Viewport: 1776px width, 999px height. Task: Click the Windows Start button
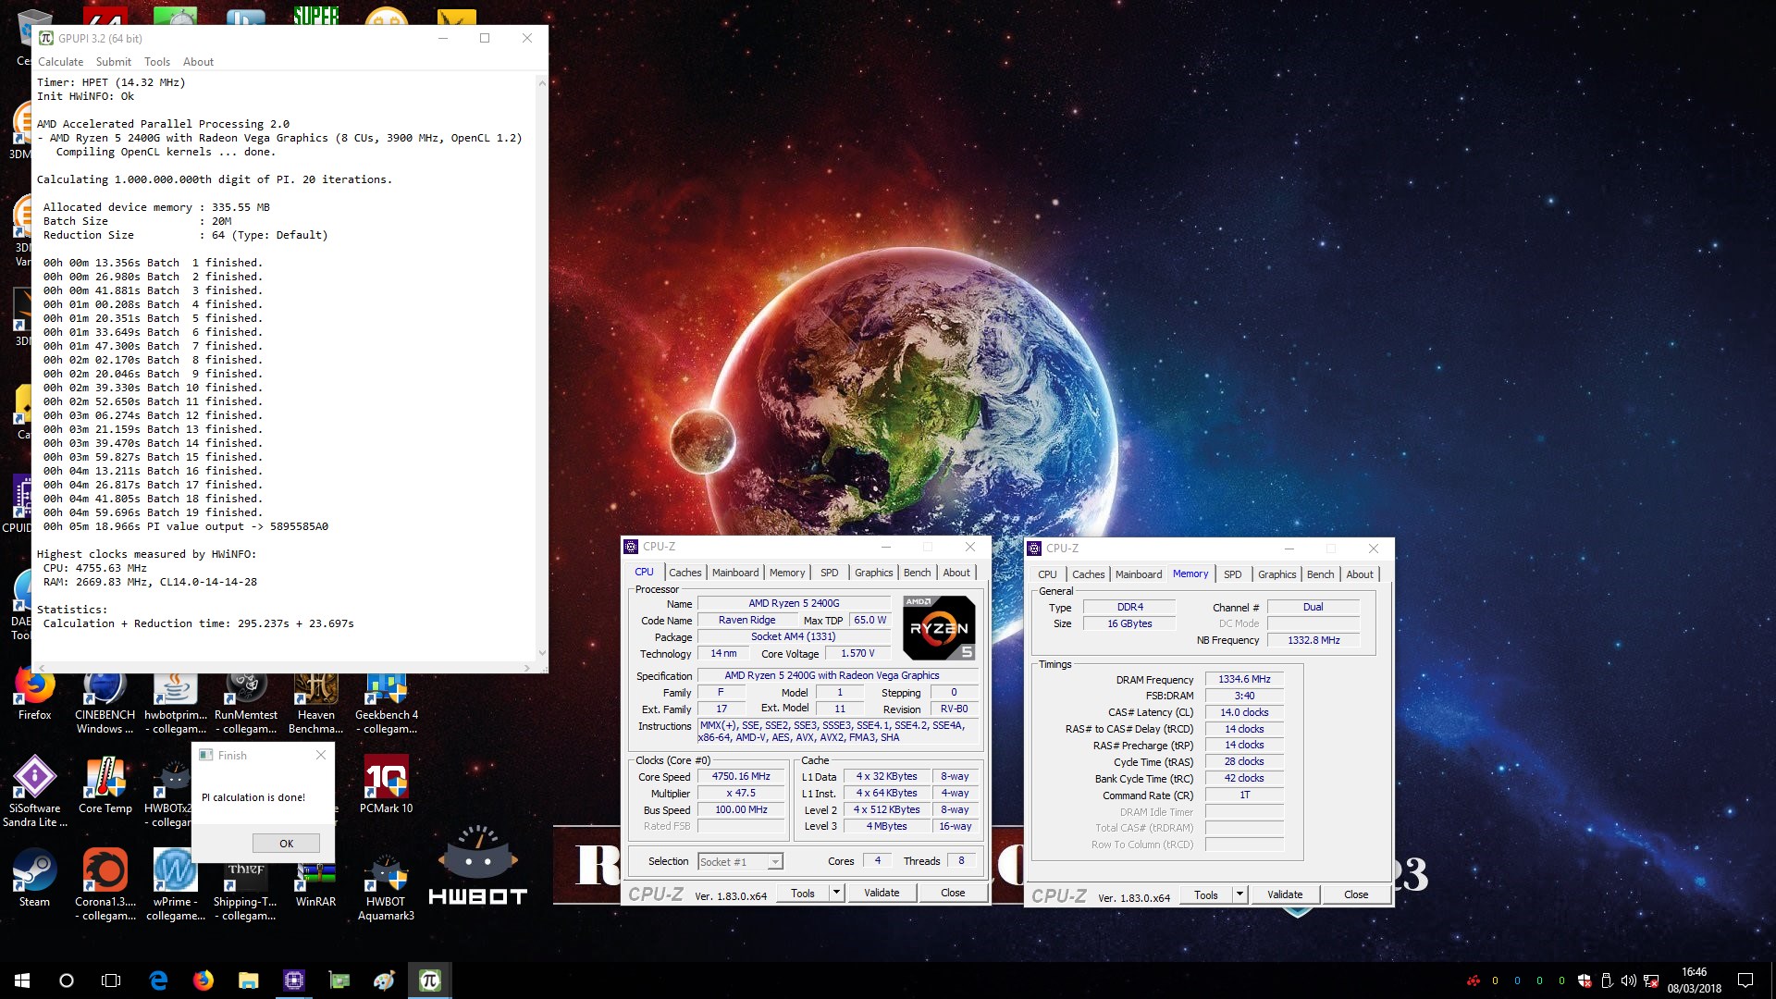22,980
